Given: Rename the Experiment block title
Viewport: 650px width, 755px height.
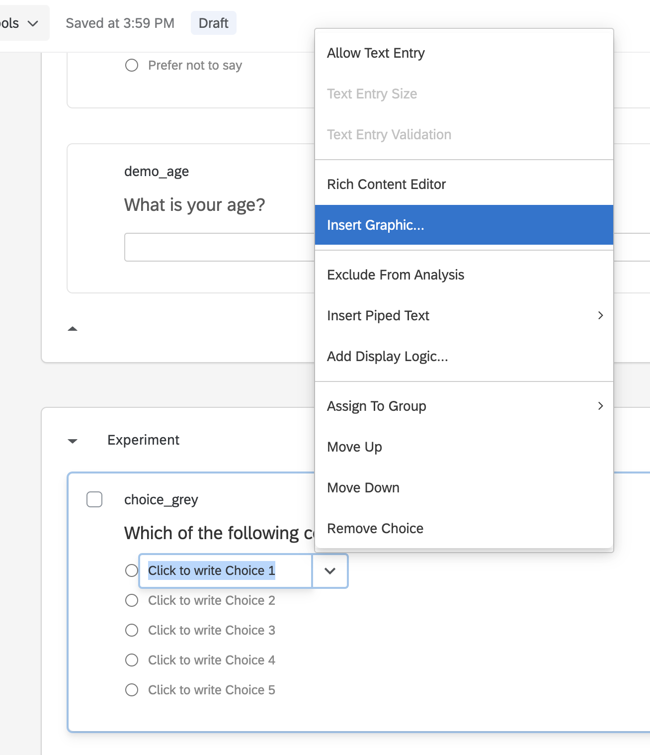Looking at the screenshot, I should [x=144, y=440].
